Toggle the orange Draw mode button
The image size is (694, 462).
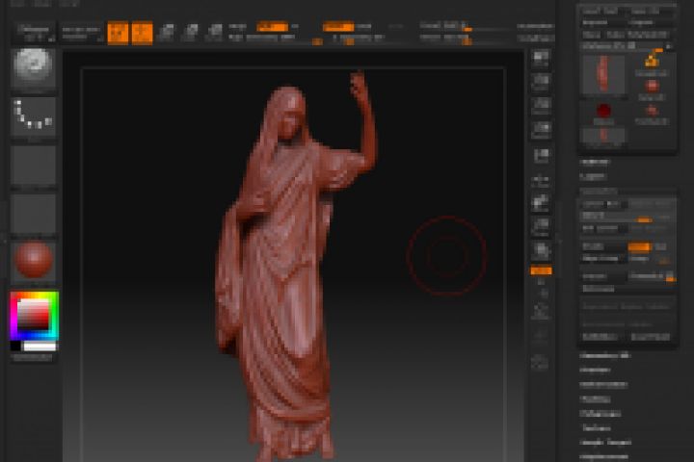click(142, 33)
